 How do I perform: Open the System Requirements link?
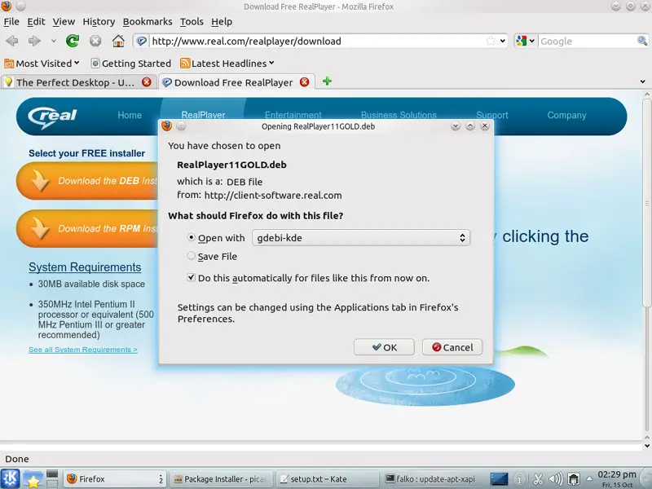point(85,267)
